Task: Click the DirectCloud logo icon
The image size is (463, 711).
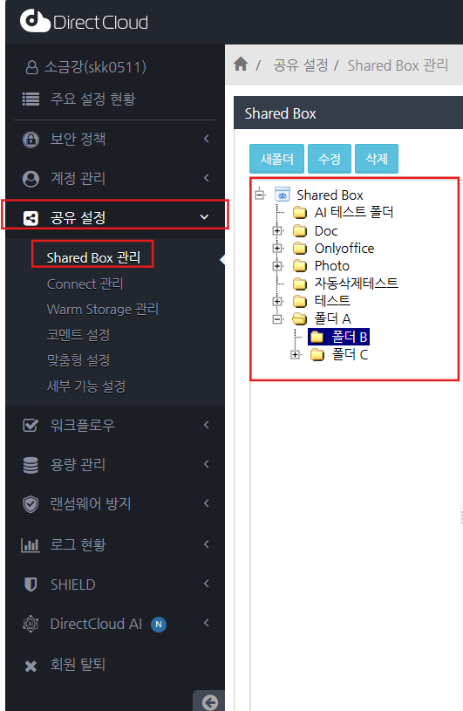Action: coord(35,21)
